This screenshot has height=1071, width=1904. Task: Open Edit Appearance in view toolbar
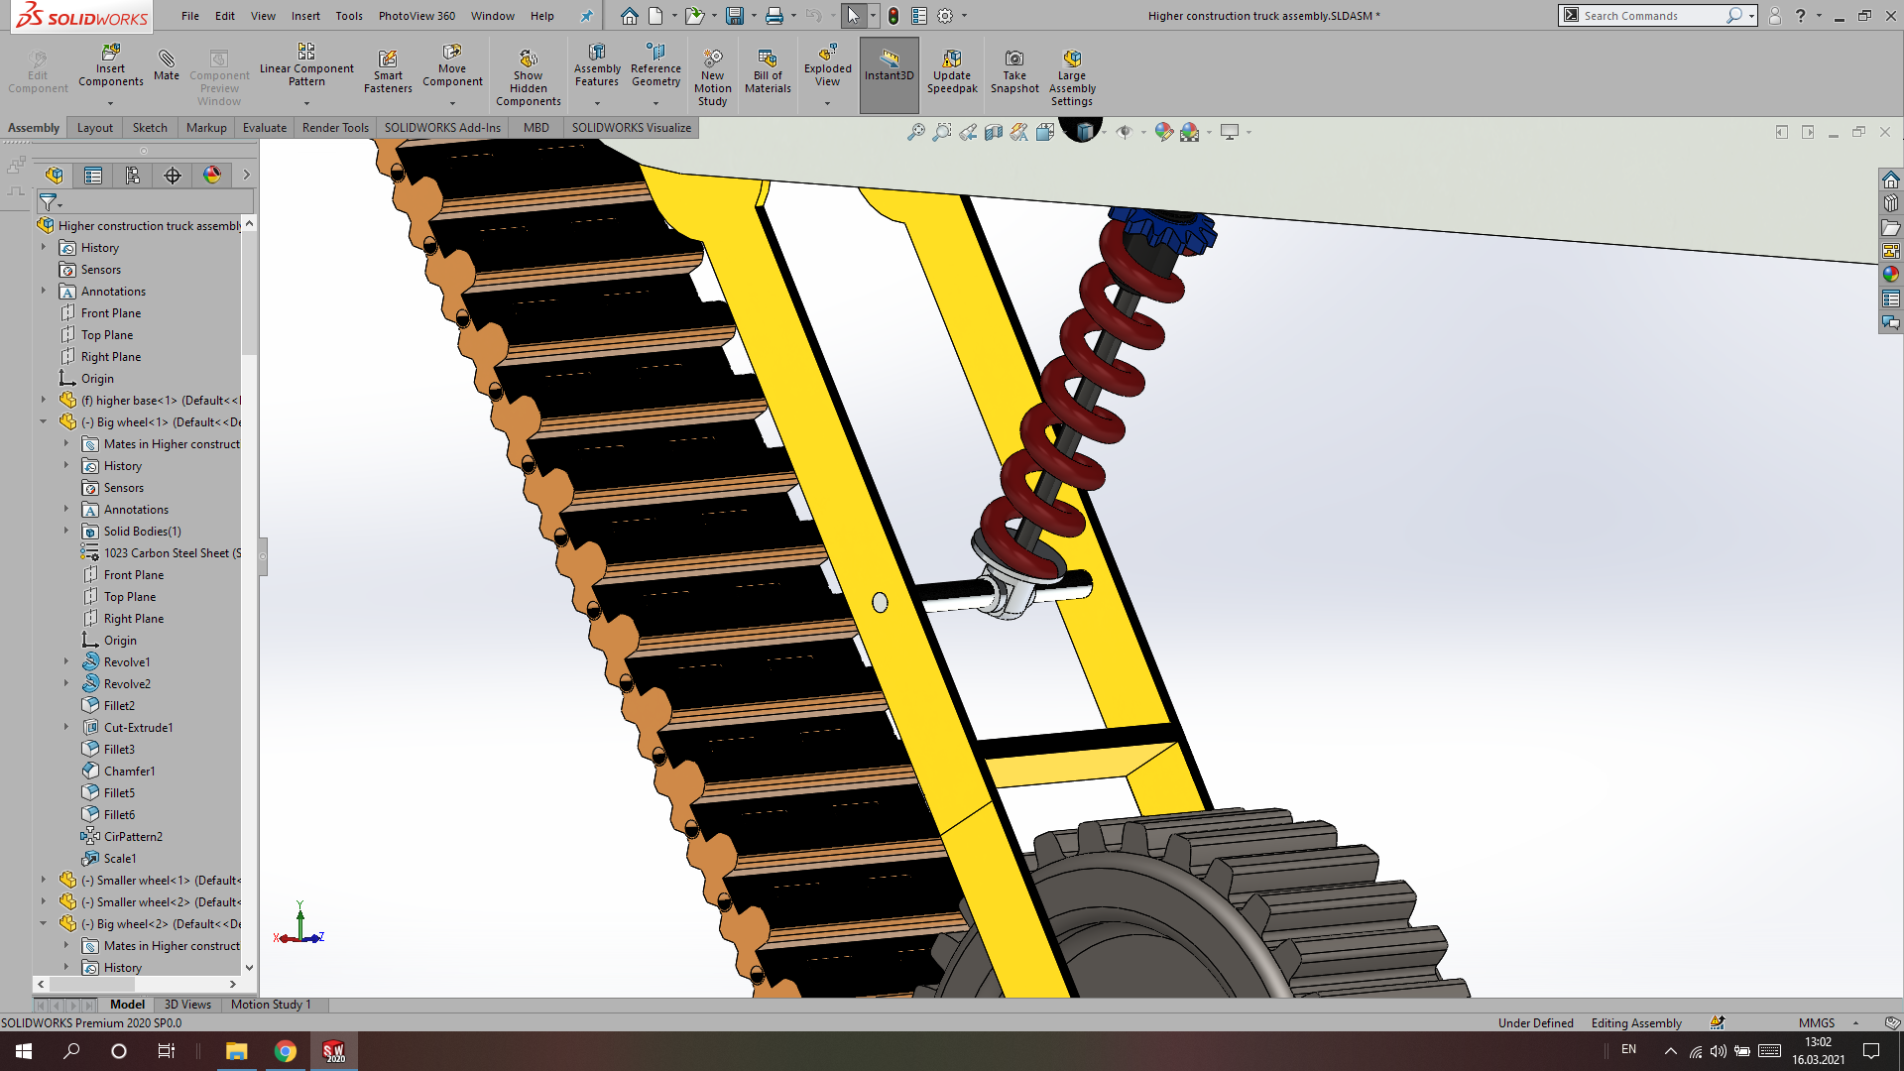coord(1163,132)
